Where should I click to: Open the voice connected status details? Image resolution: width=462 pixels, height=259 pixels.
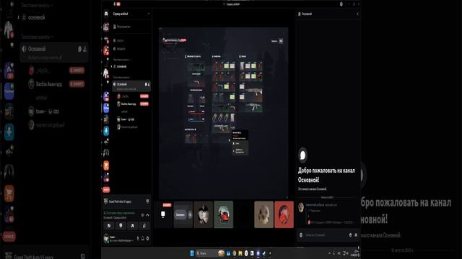click(x=119, y=213)
